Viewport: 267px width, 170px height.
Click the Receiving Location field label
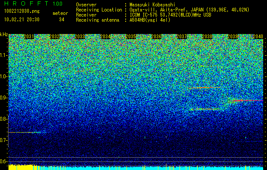click(99, 10)
